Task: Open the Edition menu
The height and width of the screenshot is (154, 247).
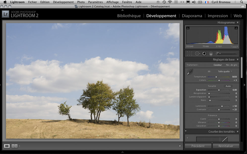Action: click(45, 2)
